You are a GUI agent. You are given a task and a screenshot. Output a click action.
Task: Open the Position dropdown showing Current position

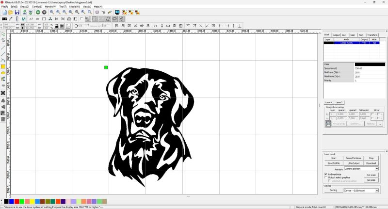[361, 169]
